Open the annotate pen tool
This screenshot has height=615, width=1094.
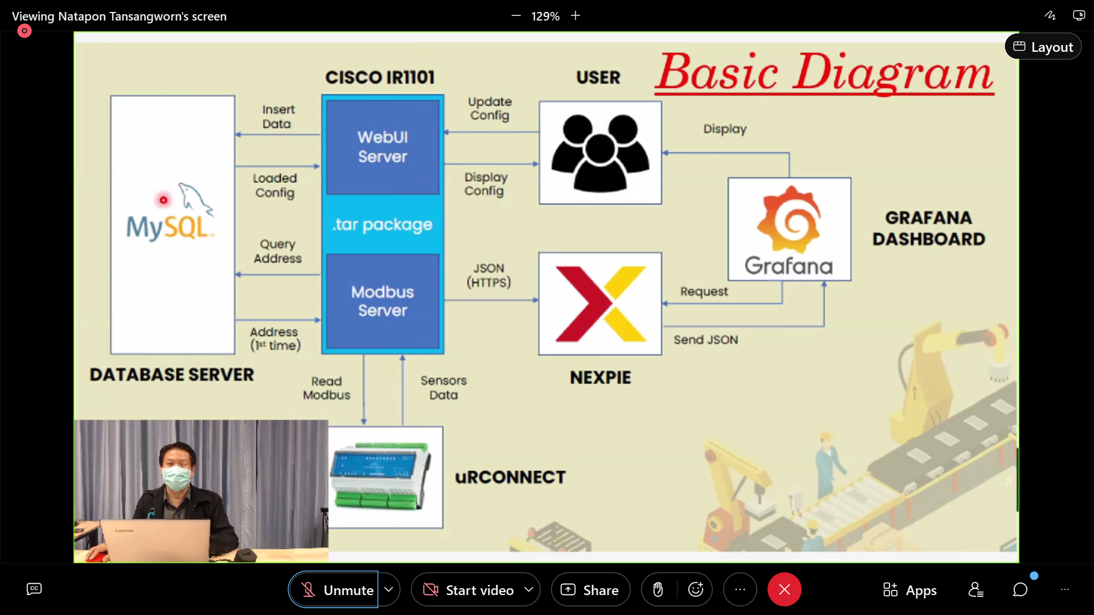click(1050, 15)
